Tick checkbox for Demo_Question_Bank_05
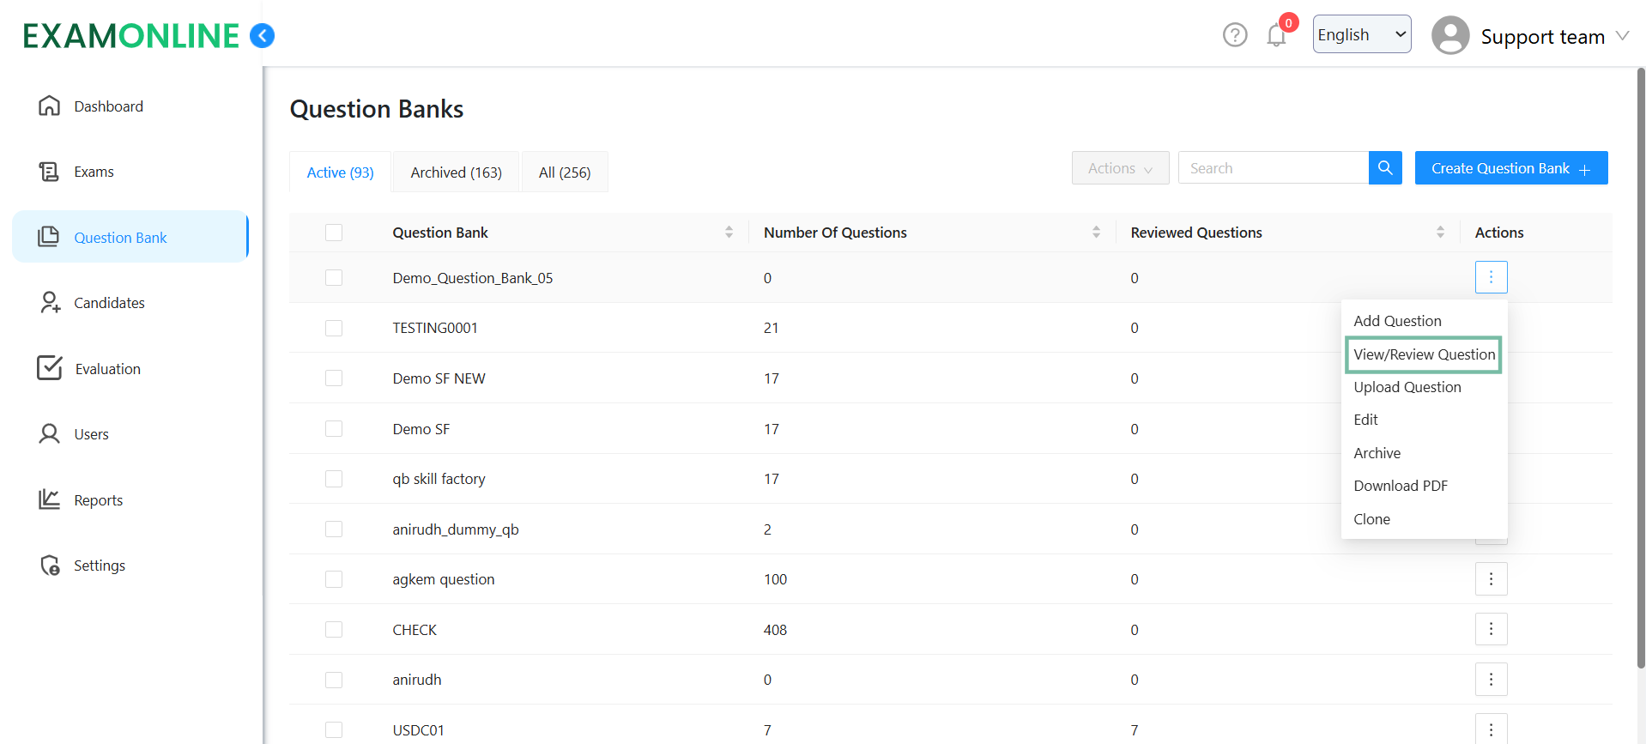This screenshot has height=744, width=1646. tap(334, 278)
